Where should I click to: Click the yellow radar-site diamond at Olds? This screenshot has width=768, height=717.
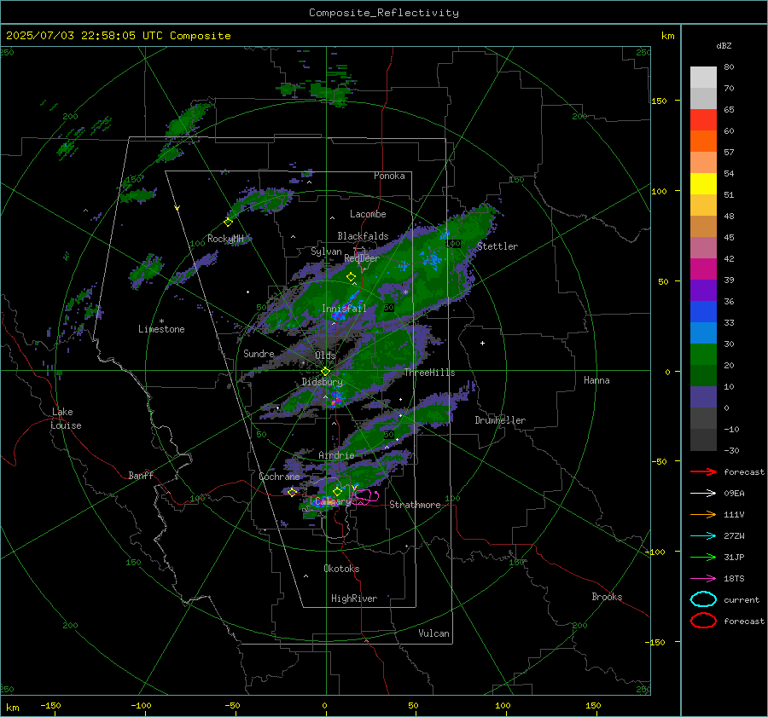pyautogui.click(x=326, y=372)
